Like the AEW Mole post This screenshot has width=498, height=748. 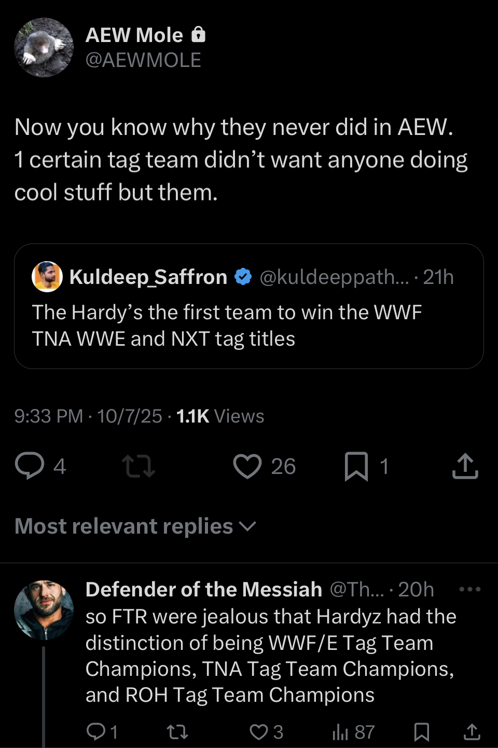247,466
